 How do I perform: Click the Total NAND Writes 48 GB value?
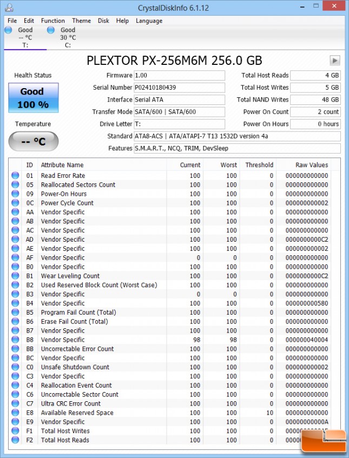pos(315,99)
